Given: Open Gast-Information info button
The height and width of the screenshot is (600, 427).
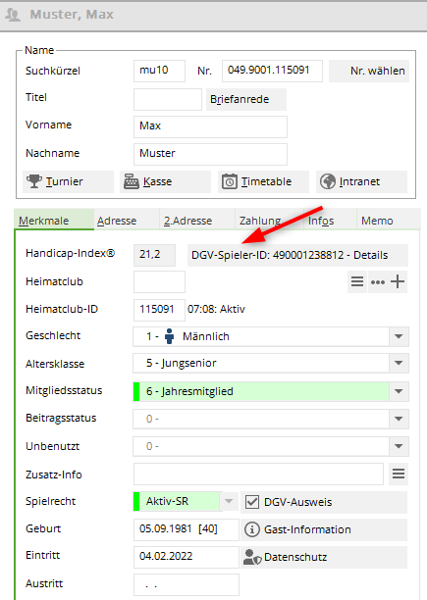Looking at the screenshot, I should (x=324, y=529).
